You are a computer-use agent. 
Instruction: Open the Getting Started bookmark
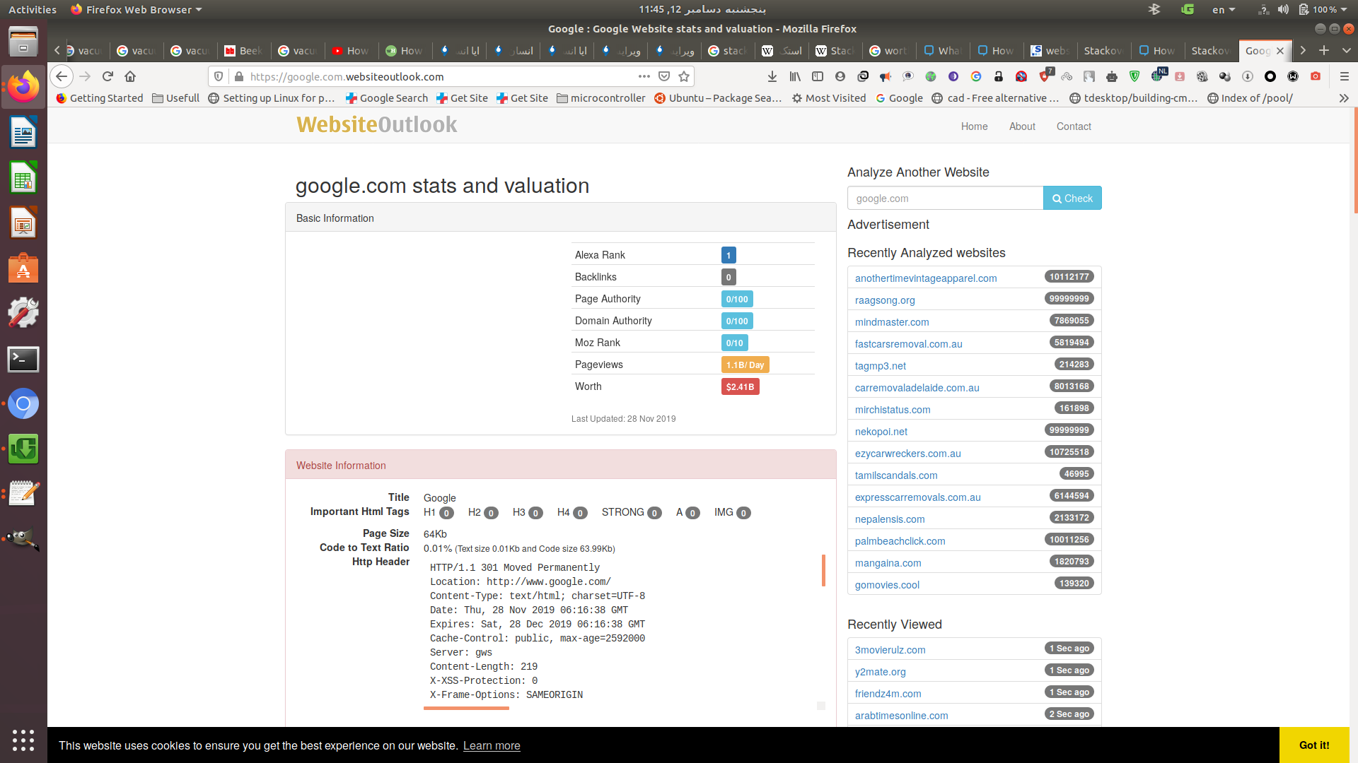tap(100, 98)
